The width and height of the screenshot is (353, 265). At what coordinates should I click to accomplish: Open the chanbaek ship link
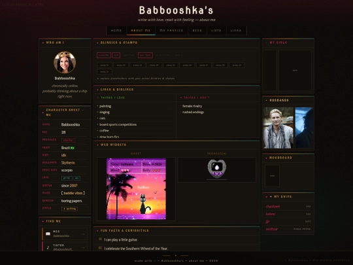tap(273, 206)
